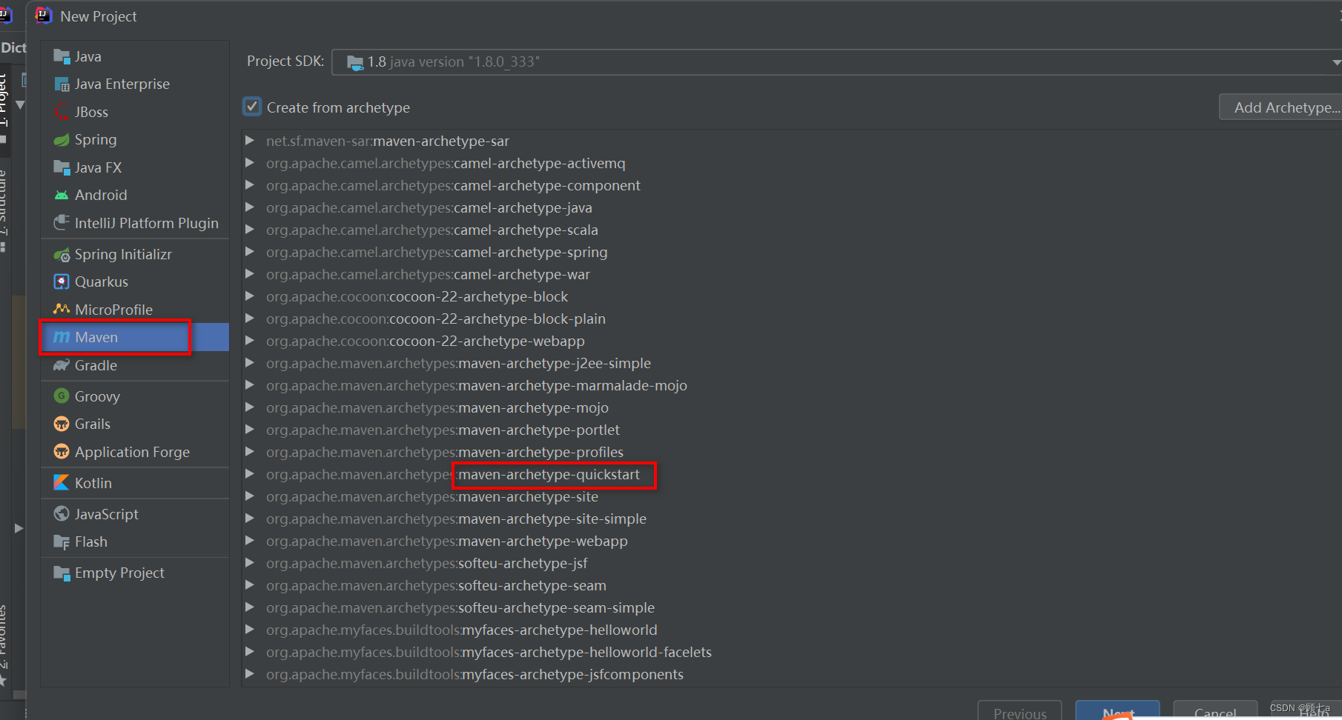Select the Kotlin icon
The image size is (1342, 720).
tap(62, 483)
